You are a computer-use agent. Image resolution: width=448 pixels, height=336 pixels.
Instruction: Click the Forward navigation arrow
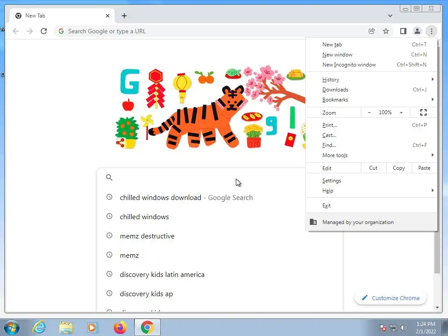tap(30, 31)
